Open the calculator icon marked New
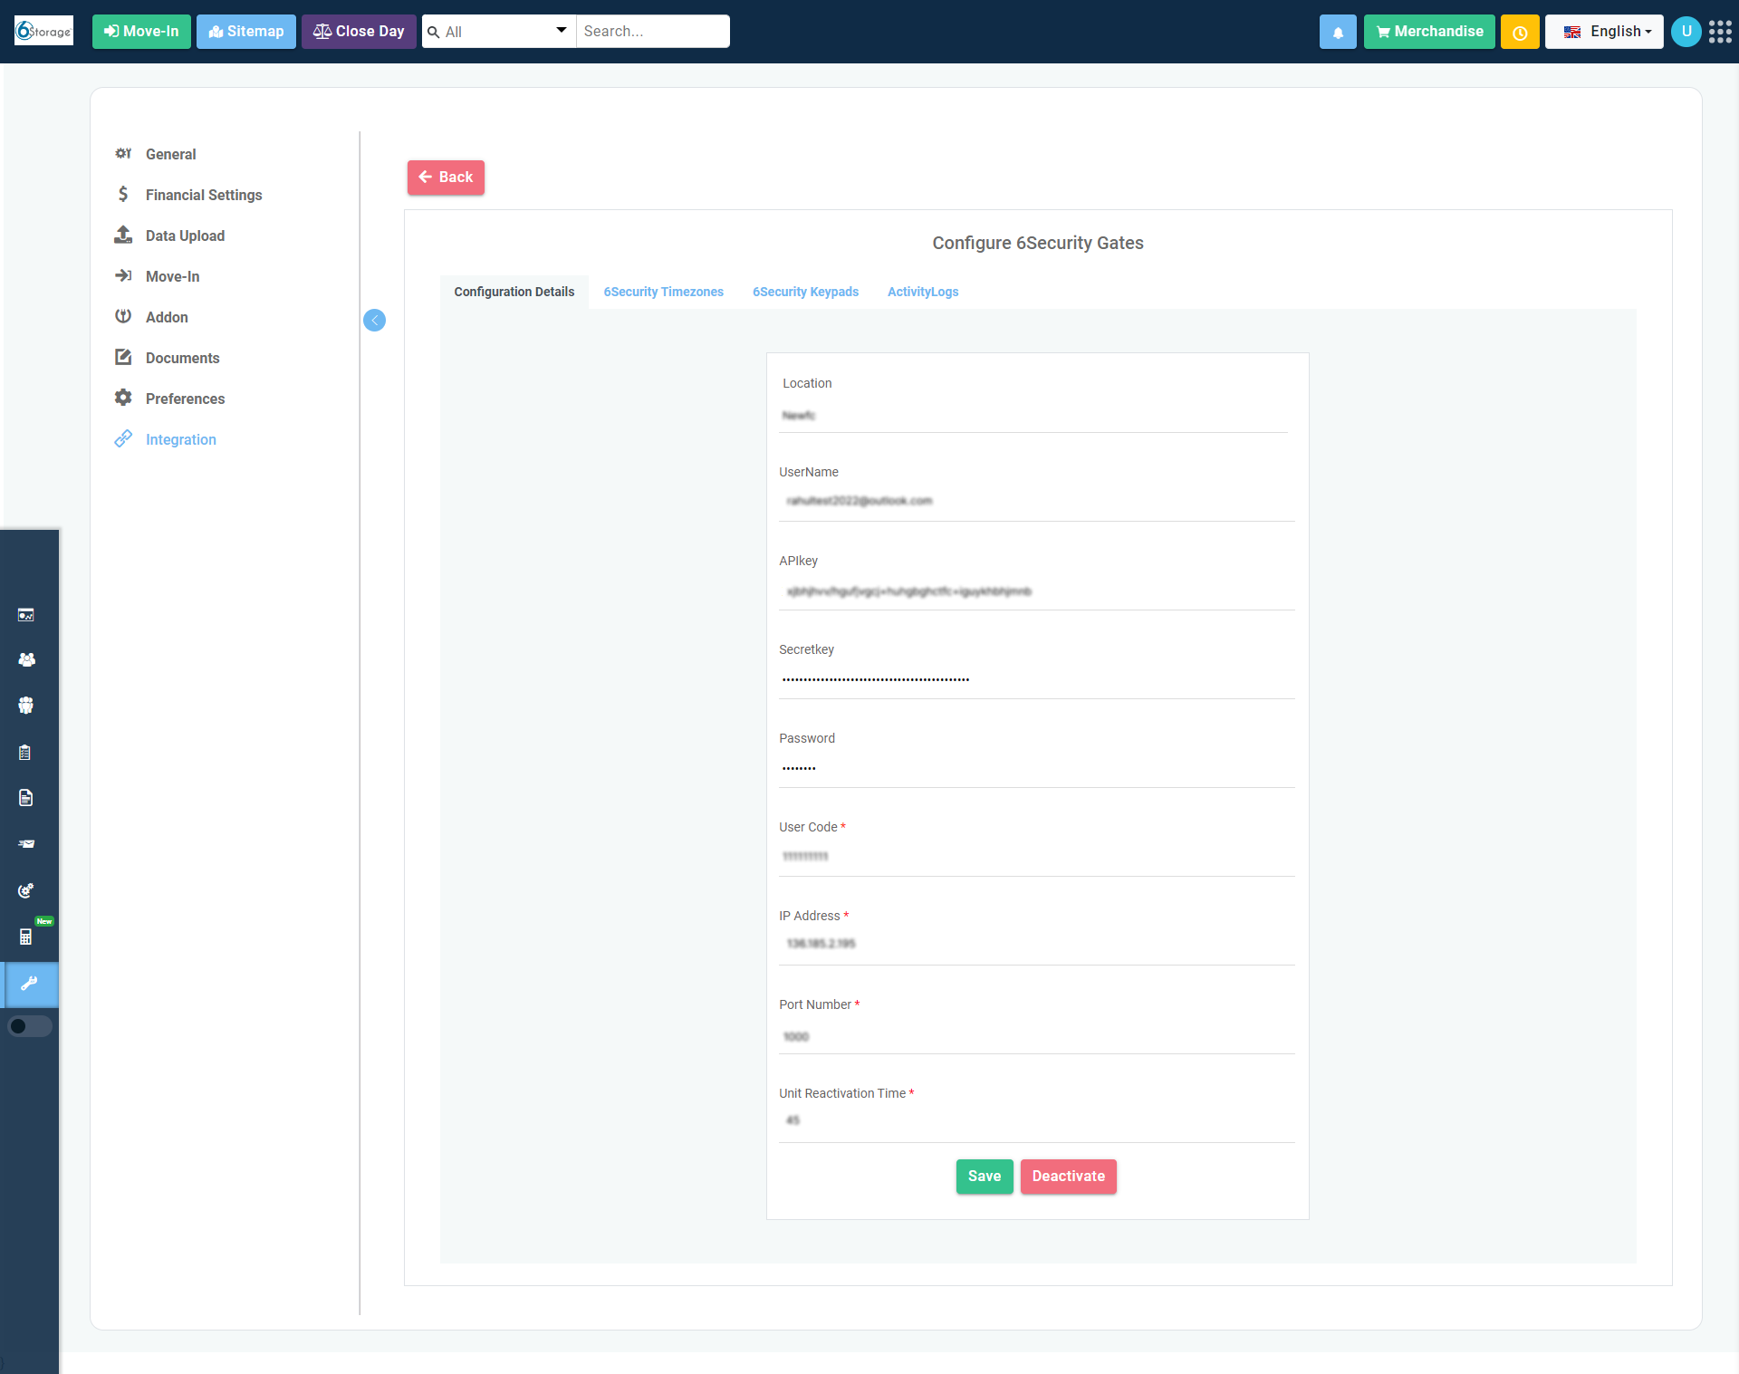Image resolution: width=1739 pixels, height=1374 pixels. pyautogui.click(x=25, y=937)
